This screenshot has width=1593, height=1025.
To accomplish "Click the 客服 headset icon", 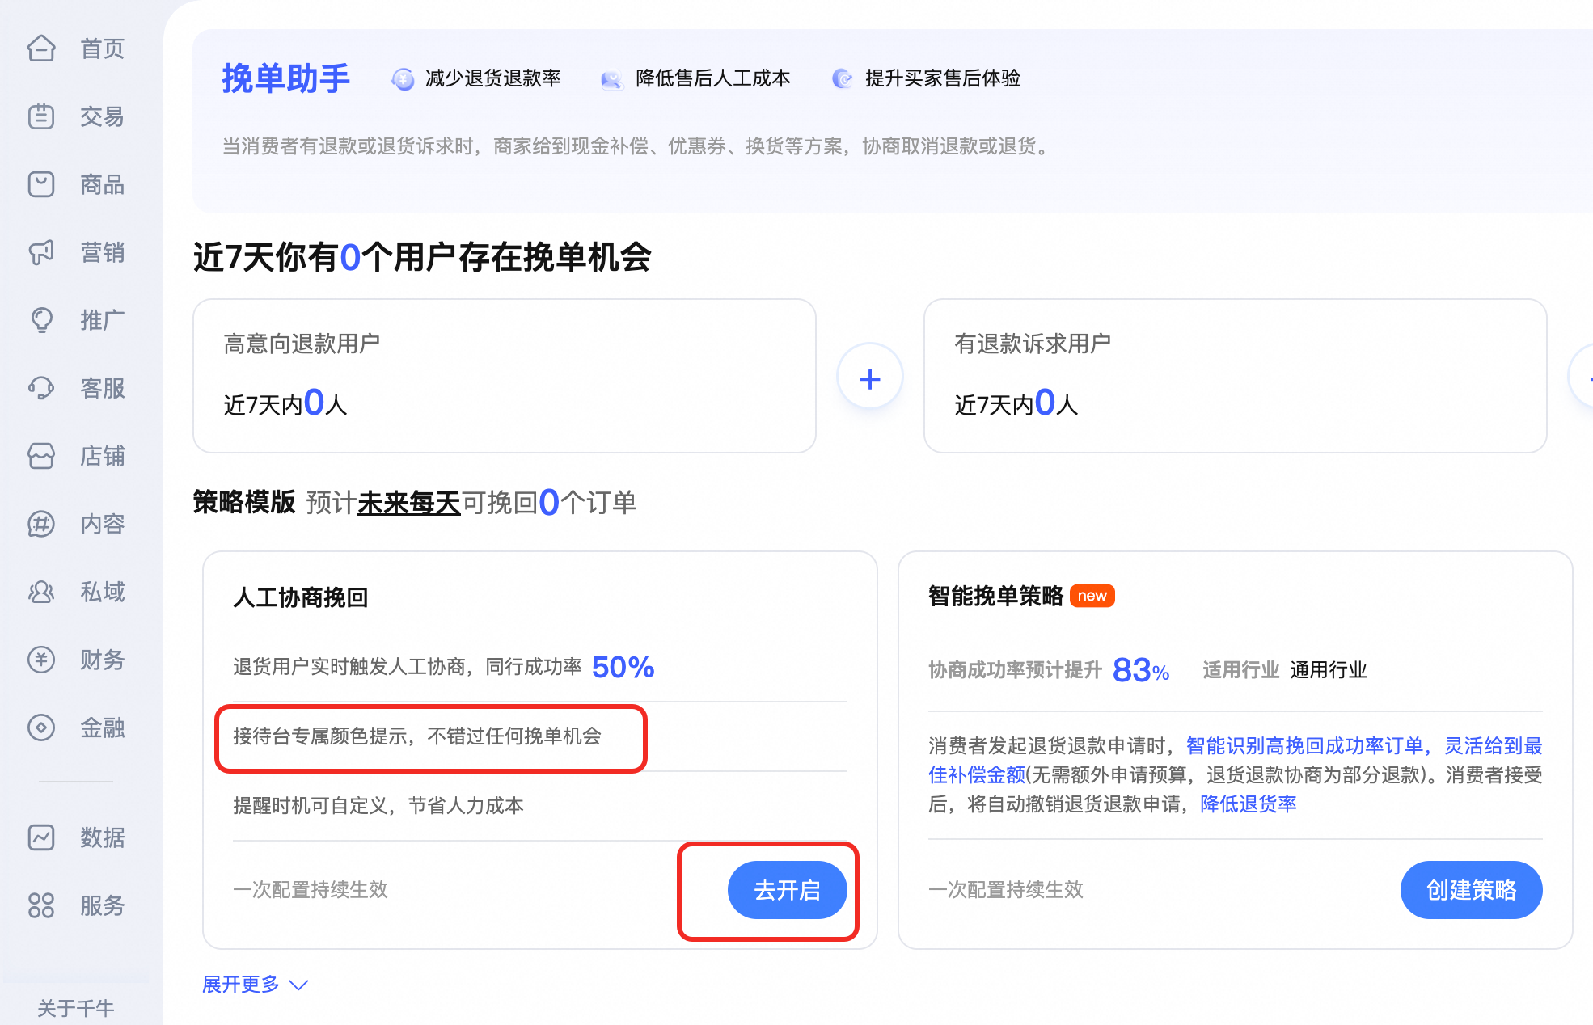I will click(41, 388).
